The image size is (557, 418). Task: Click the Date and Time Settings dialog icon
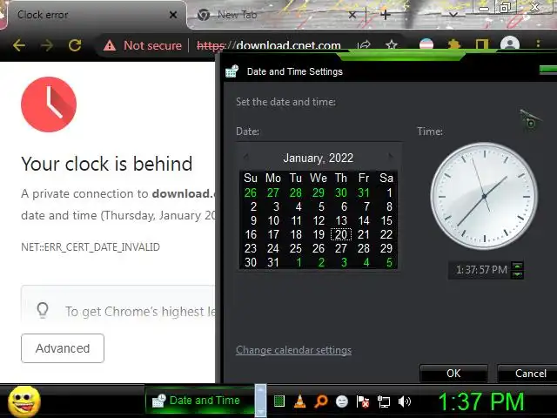click(232, 71)
